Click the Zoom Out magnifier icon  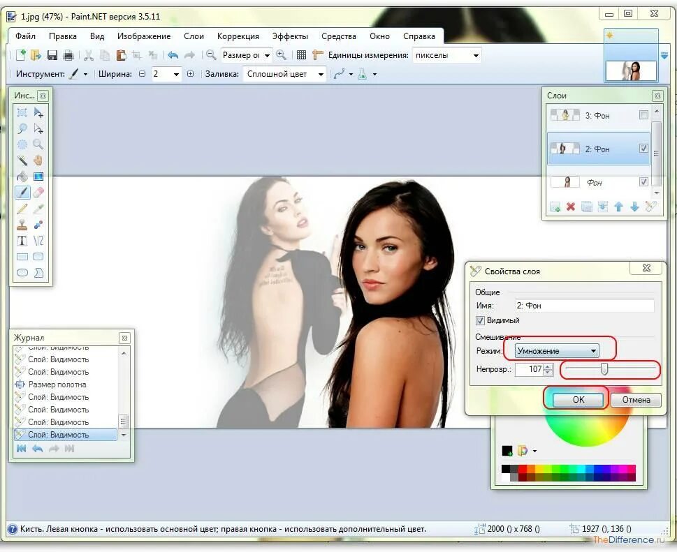pos(211,54)
